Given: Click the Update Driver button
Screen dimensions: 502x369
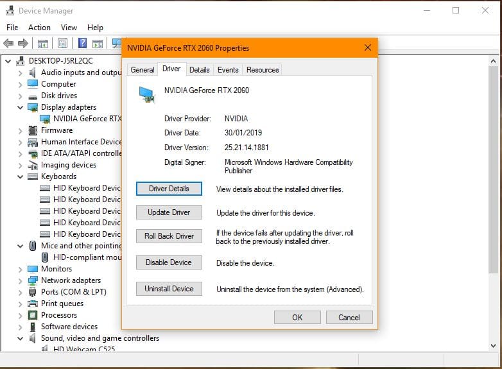Looking at the screenshot, I should pyautogui.click(x=169, y=212).
